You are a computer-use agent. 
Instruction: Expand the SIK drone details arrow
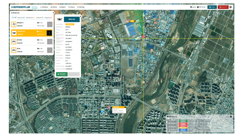coord(49,50)
